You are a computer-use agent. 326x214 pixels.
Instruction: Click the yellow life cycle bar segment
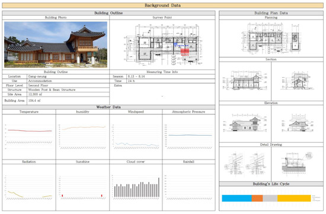pyautogui.click(x=294, y=198)
